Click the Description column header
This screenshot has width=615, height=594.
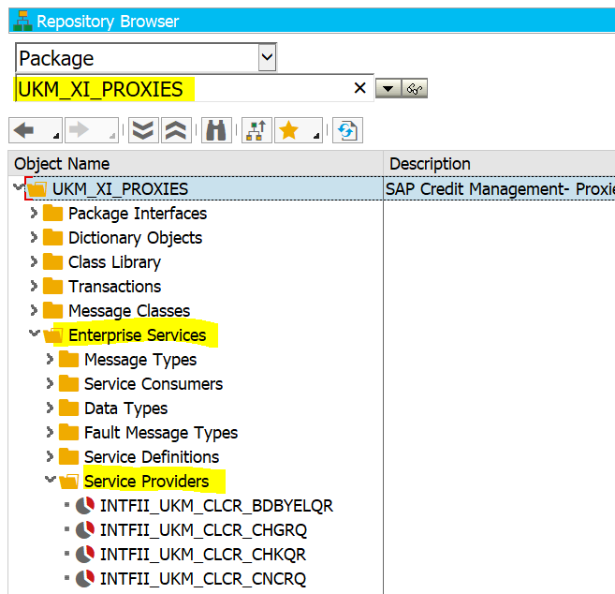pyautogui.click(x=499, y=163)
